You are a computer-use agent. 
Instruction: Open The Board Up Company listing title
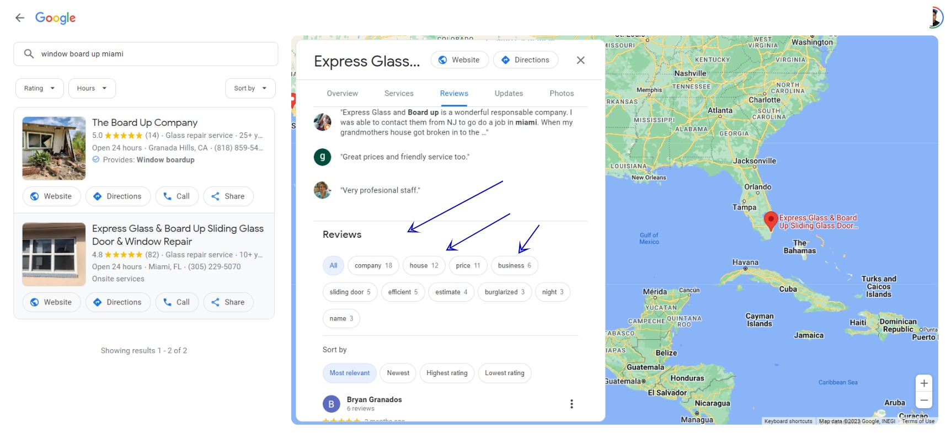[145, 122]
